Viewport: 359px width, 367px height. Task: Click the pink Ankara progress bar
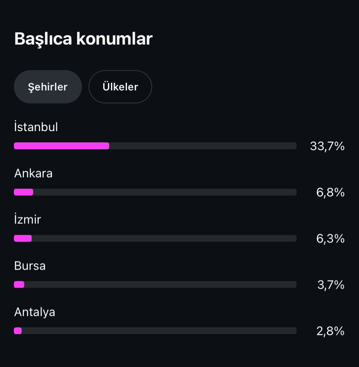(23, 192)
